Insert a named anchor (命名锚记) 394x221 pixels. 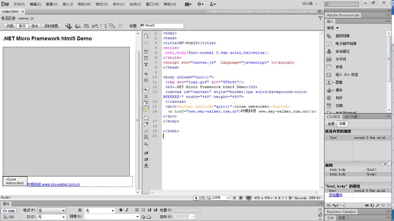coord(329,51)
